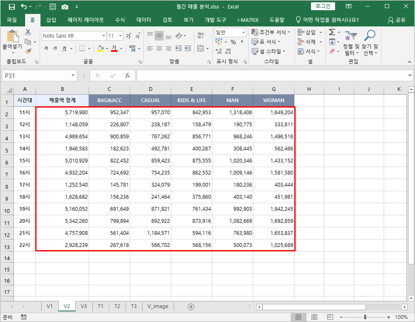415x322 pixels.
Task: Click the Format Painter brush icon
Action: point(28,51)
